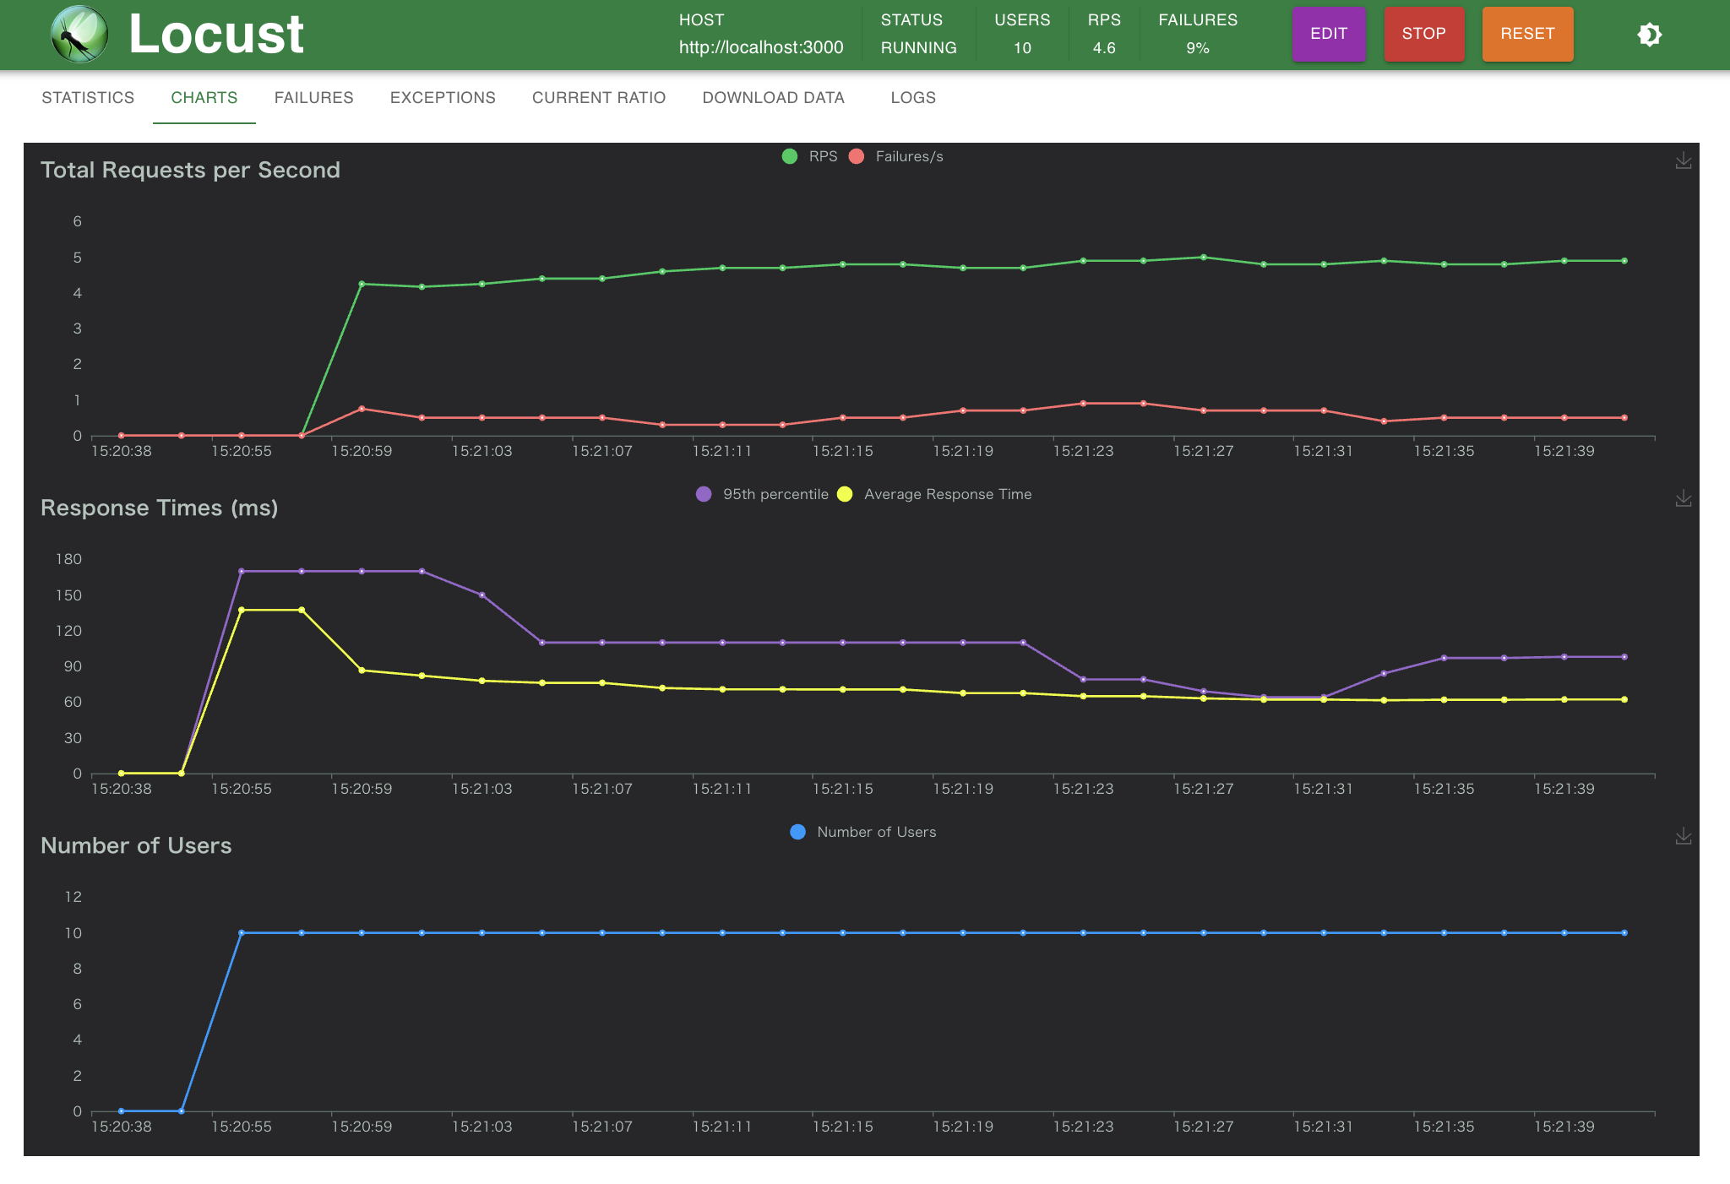Click the Locust logo icon

[x=79, y=35]
